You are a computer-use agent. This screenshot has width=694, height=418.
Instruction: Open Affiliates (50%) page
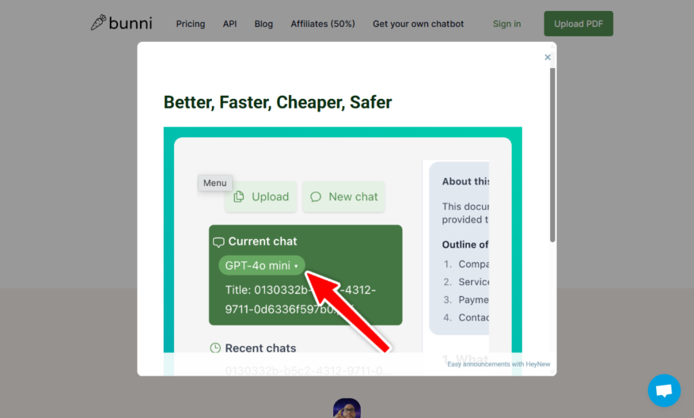coord(323,24)
